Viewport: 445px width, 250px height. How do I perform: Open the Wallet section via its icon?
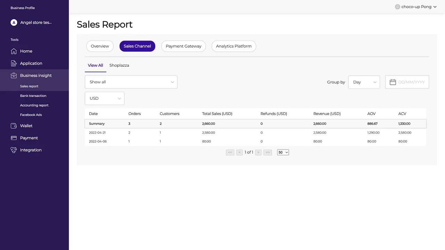pos(14,126)
